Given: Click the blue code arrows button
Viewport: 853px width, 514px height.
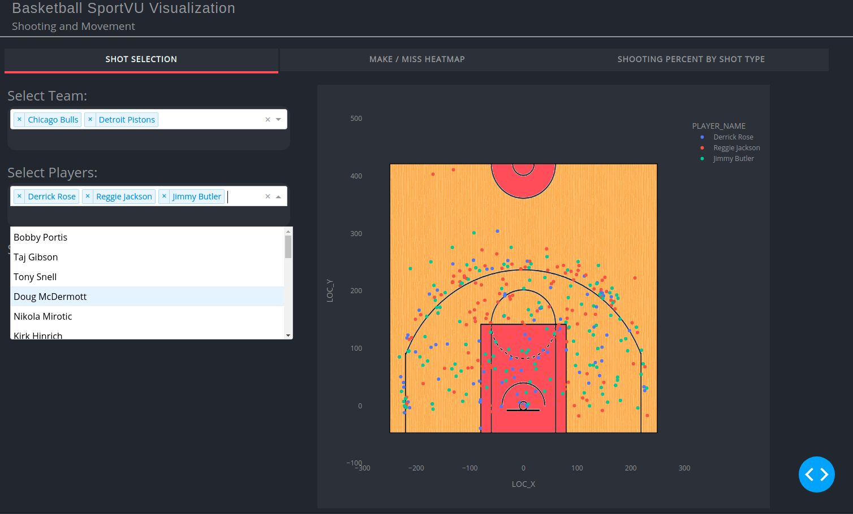Looking at the screenshot, I should pyautogui.click(x=817, y=474).
